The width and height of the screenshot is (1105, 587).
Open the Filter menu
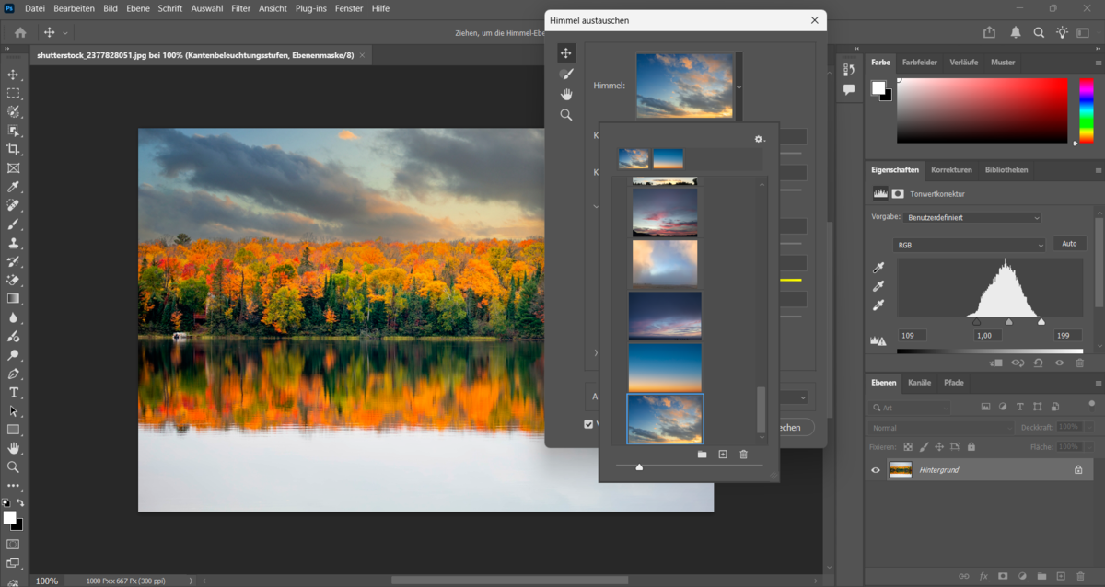(x=240, y=8)
